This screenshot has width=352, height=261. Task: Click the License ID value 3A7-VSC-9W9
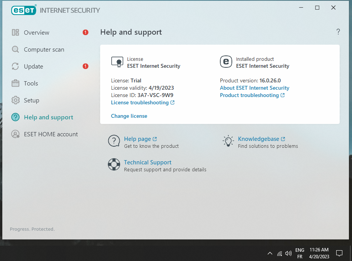coord(155,95)
